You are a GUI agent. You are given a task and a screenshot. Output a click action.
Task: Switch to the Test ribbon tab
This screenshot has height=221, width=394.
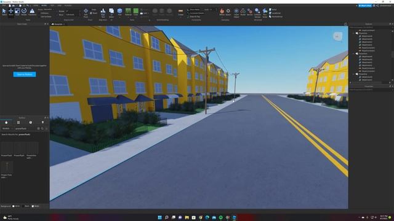coord(52,6)
